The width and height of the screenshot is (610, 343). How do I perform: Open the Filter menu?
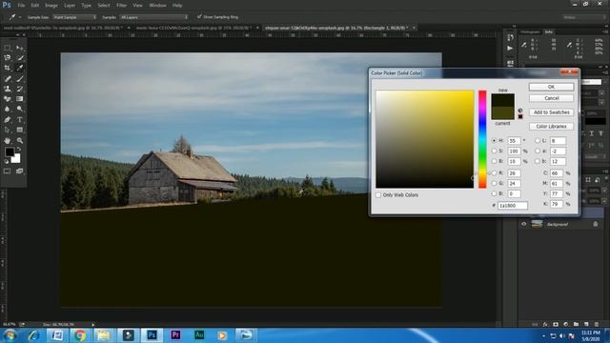tap(121, 6)
